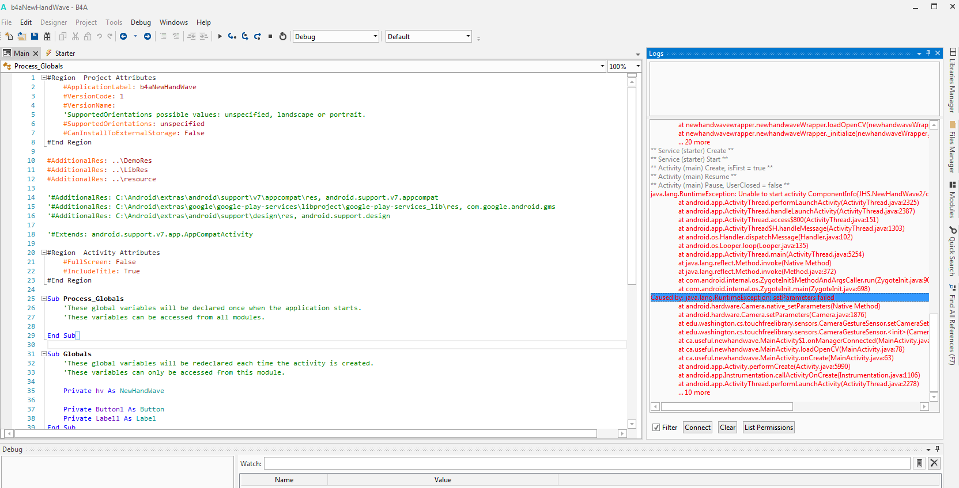
Task: Switch to the Starter module tab
Action: (x=65, y=54)
